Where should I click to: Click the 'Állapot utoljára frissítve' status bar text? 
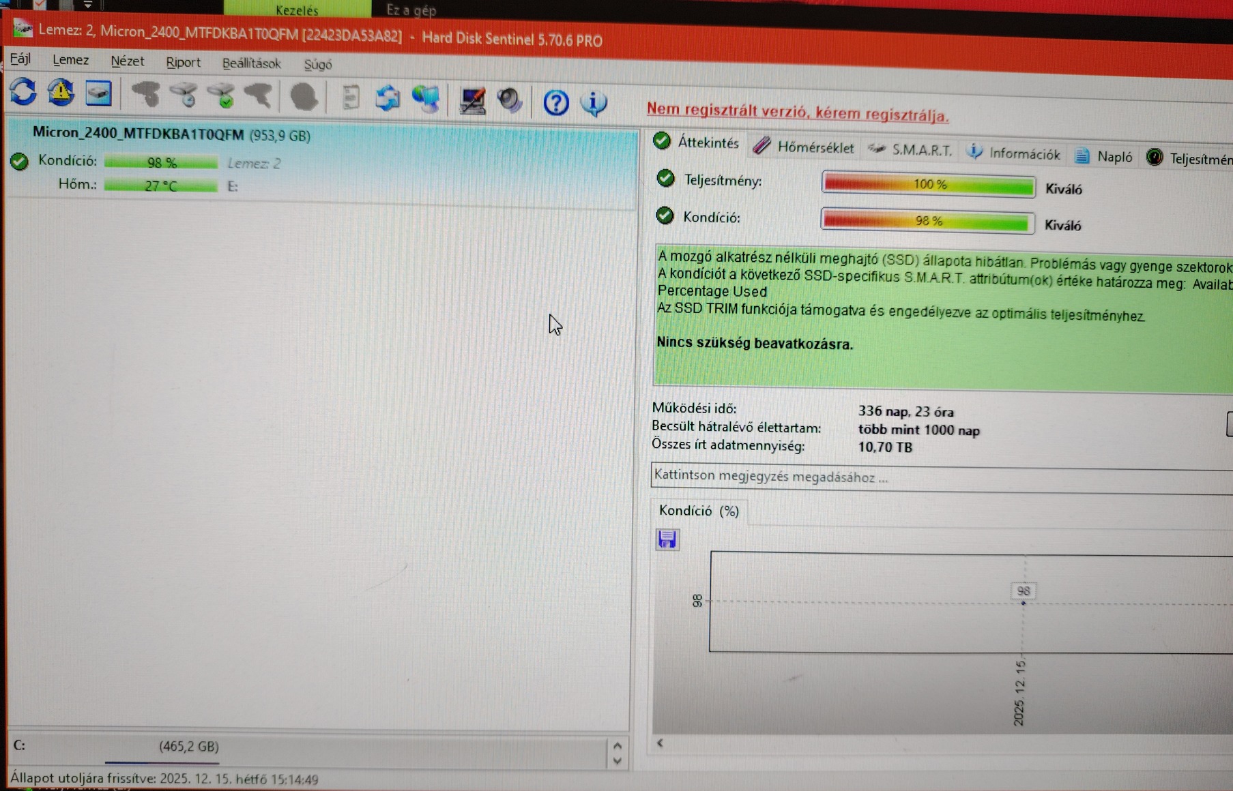(164, 779)
